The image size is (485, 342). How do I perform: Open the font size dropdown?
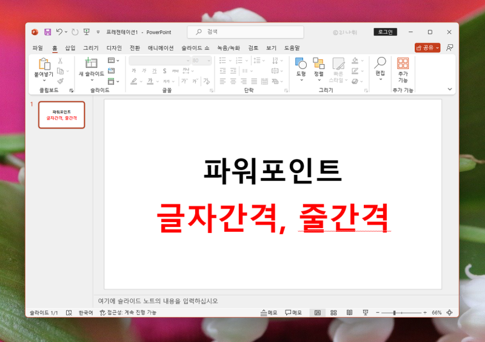(x=209, y=61)
